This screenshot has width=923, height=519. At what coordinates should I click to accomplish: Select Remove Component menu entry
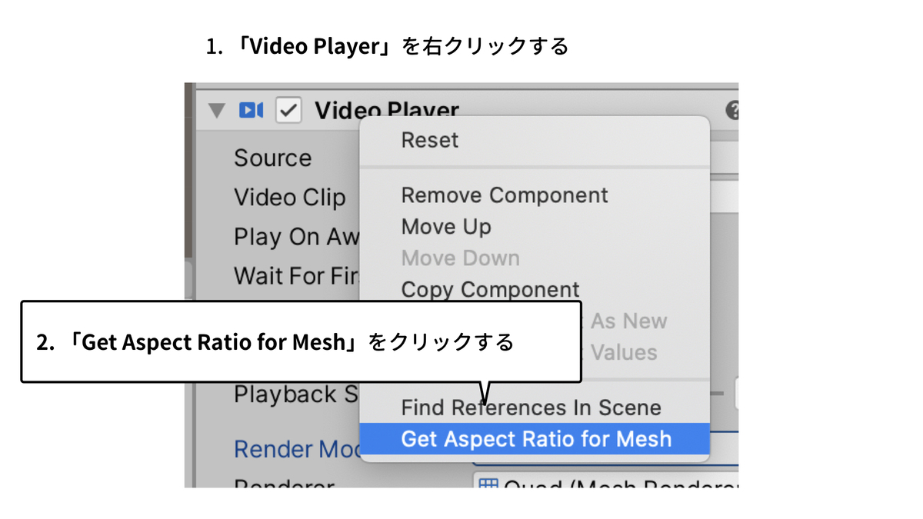tap(504, 195)
